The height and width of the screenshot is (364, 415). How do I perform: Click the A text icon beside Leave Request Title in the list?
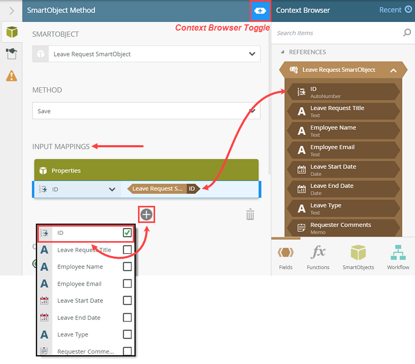pyautogui.click(x=44, y=250)
